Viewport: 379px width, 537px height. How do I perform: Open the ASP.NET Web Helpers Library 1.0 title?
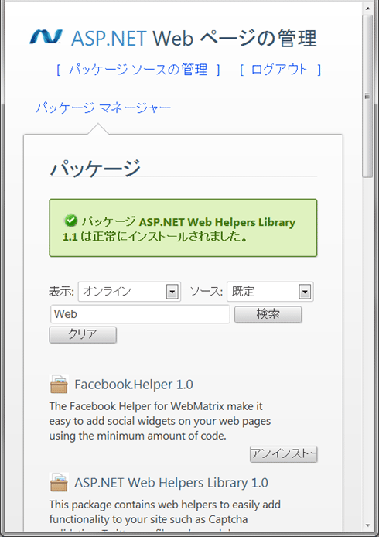171,483
